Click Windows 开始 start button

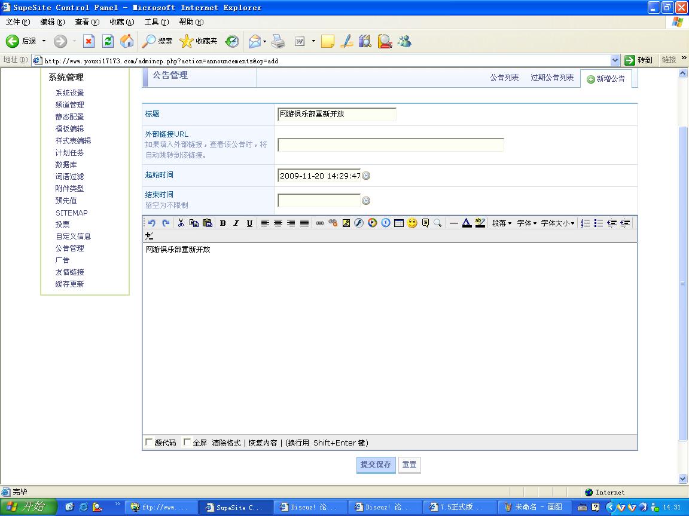(x=29, y=507)
